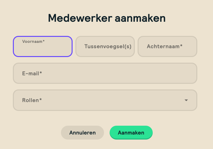Select the last name field beside Tussenvoegsel(s)
The width and height of the screenshot is (213, 149).
click(167, 47)
